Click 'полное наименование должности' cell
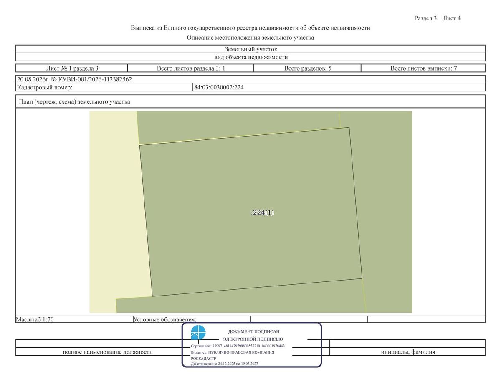 pyautogui.click(x=108, y=352)
